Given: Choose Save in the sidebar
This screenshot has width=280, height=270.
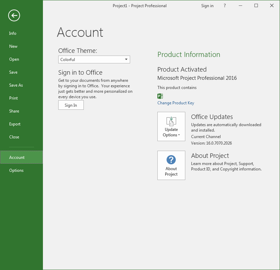Looking at the screenshot, I should tap(21, 72).
